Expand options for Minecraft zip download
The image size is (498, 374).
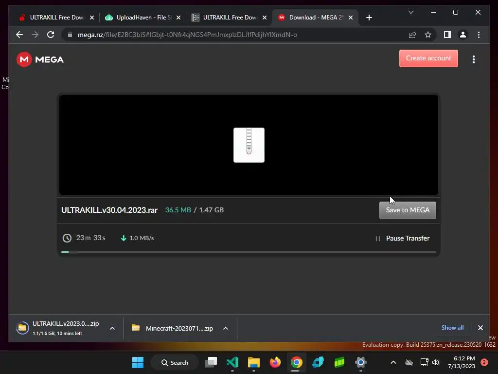226,328
